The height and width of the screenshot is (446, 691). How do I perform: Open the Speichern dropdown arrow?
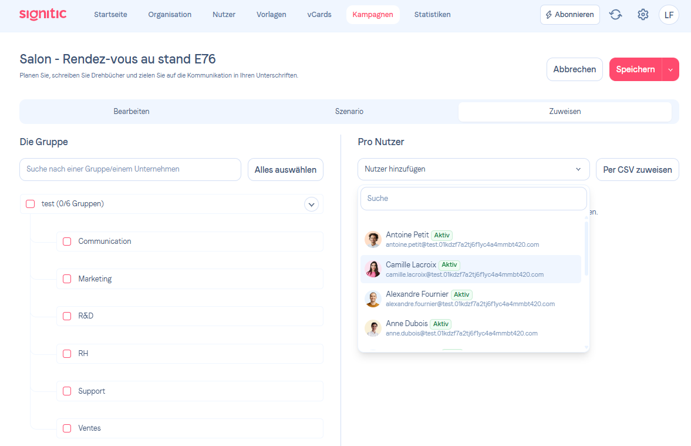670,69
